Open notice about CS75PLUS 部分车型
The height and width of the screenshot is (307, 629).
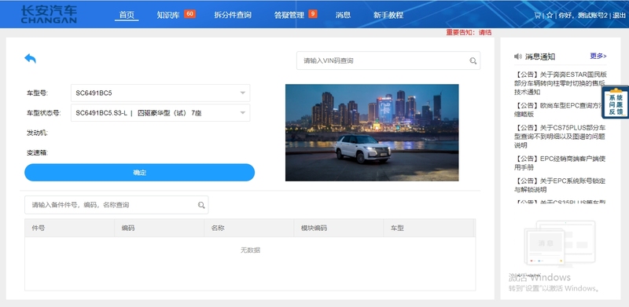click(560, 137)
